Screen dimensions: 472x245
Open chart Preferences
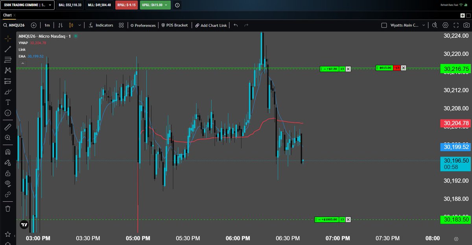point(143,25)
